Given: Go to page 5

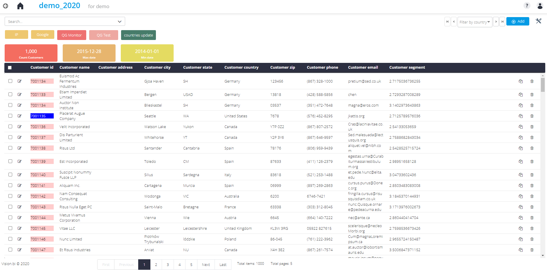Looking at the screenshot, I should pyautogui.click(x=191, y=264).
